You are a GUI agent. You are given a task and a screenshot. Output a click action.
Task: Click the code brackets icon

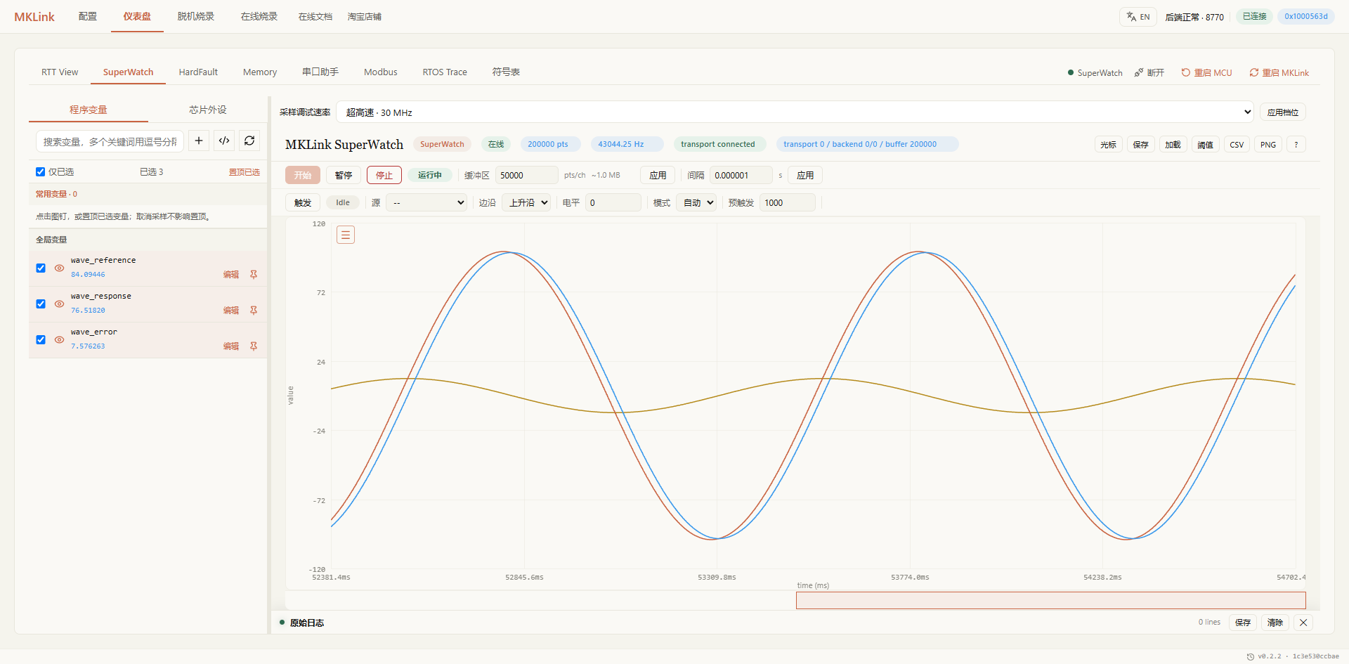tap(224, 141)
